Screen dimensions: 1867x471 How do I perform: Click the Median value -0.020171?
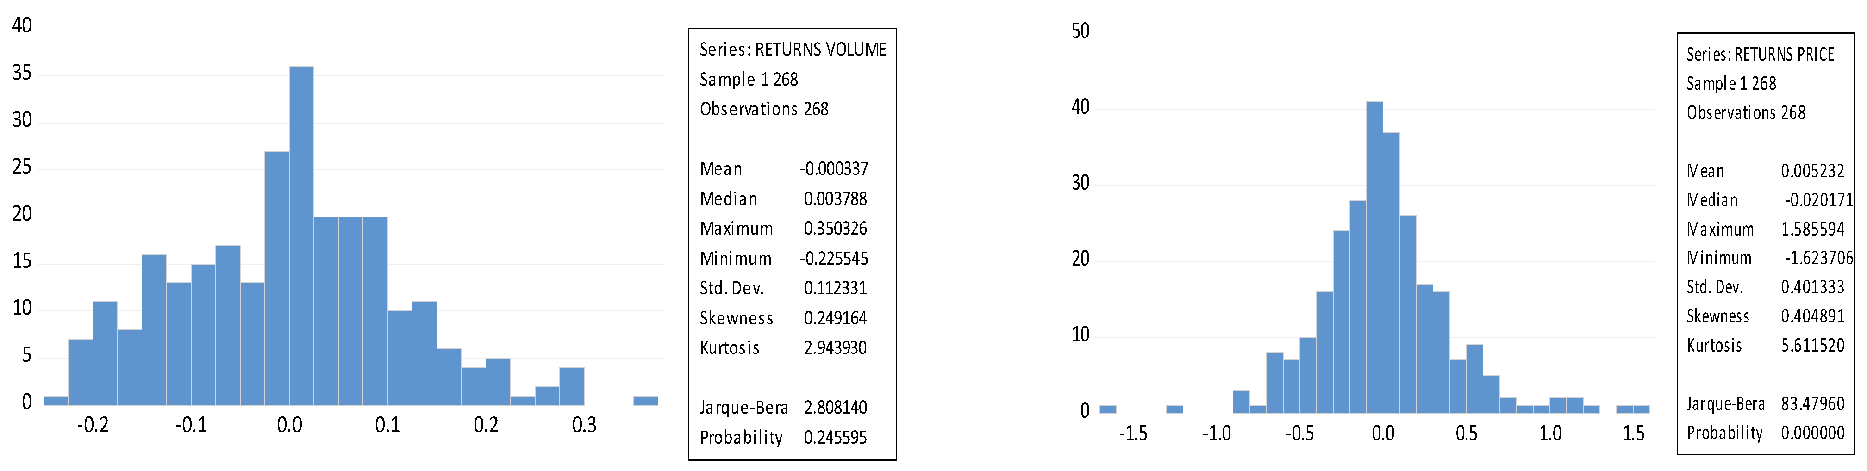click(1818, 200)
